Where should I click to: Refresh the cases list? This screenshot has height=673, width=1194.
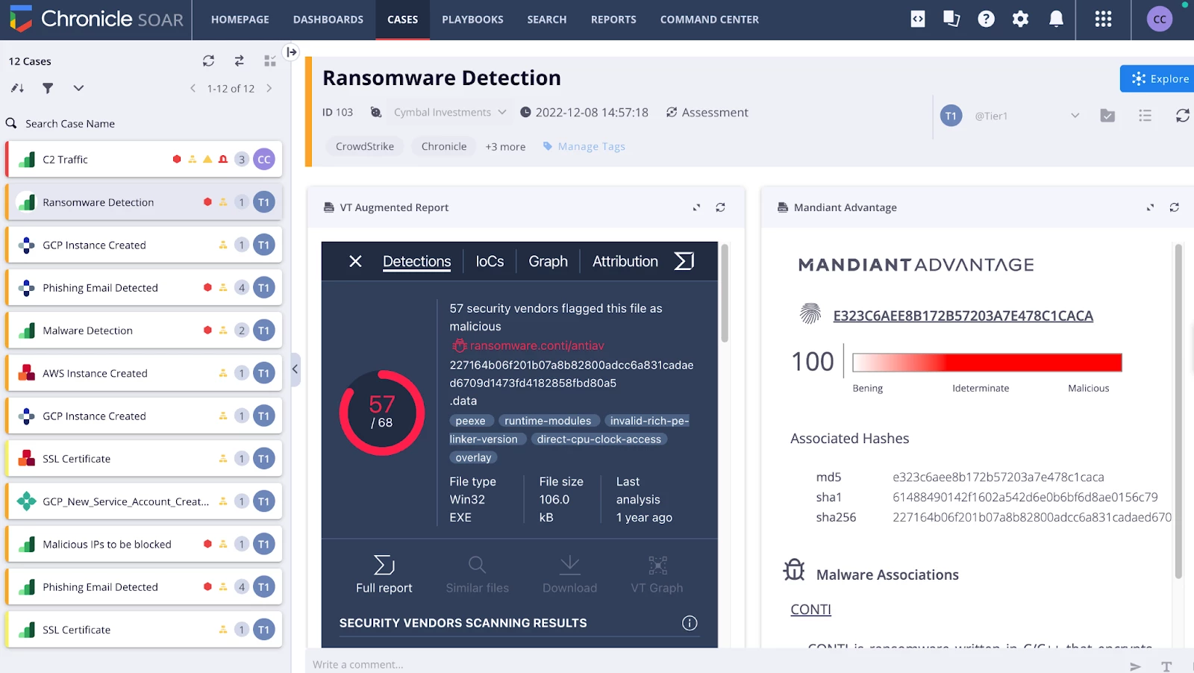pyautogui.click(x=208, y=61)
